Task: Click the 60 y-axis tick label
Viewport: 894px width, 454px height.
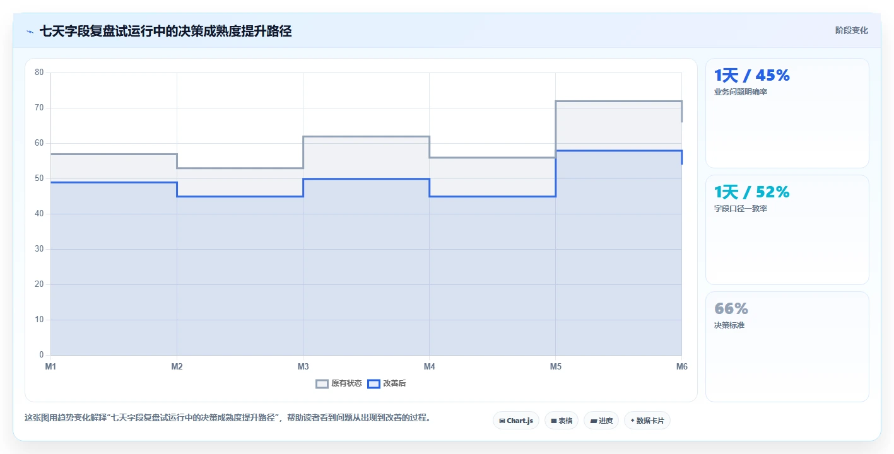Action: (39, 143)
